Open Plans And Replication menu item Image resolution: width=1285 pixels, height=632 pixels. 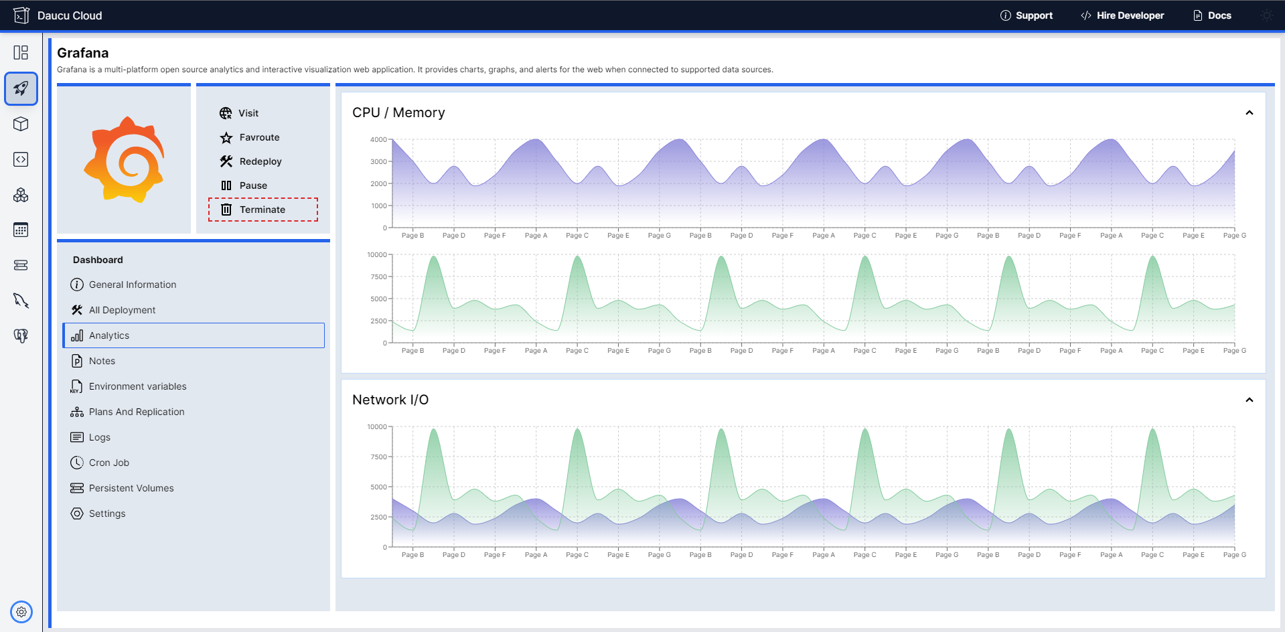click(x=194, y=412)
